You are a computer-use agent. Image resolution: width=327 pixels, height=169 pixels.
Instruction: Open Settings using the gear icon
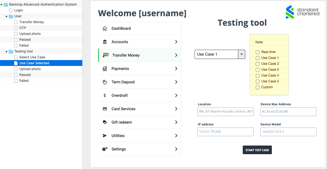[105, 149]
